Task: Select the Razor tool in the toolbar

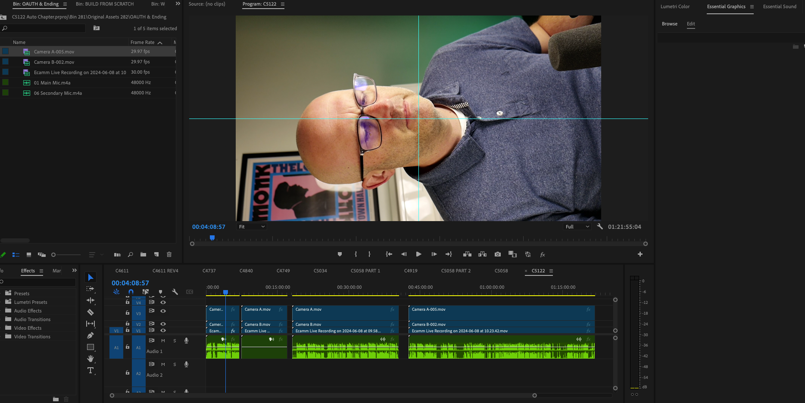Action: pos(90,312)
